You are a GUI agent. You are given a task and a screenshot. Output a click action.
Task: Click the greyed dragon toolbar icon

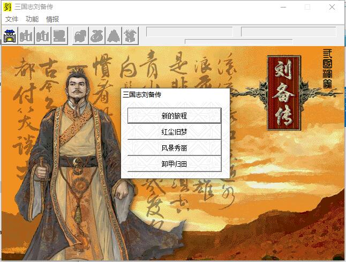point(130,36)
